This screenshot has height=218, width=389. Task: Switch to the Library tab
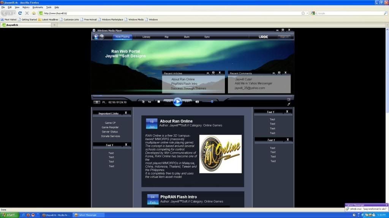pos(146,37)
